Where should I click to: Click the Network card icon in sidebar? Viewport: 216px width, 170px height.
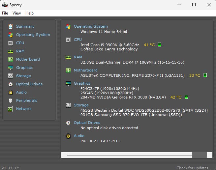[11, 109]
